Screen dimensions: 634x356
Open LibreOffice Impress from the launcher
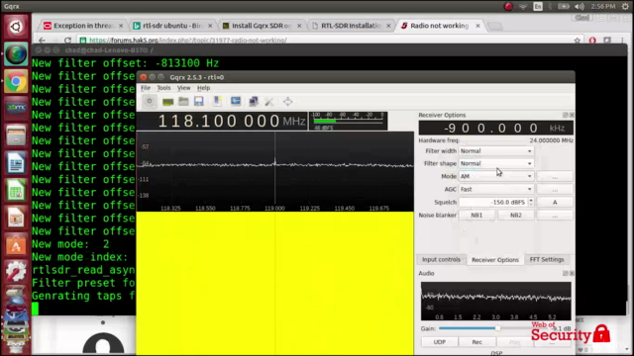pyautogui.click(x=16, y=218)
